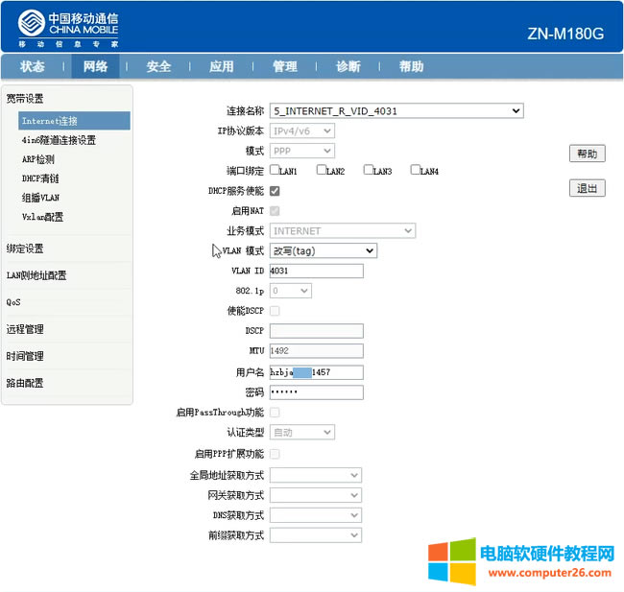Image resolution: width=624 pixels, height=592 pixels.
Task: Click the 退出 button
Action: [587, 188]
